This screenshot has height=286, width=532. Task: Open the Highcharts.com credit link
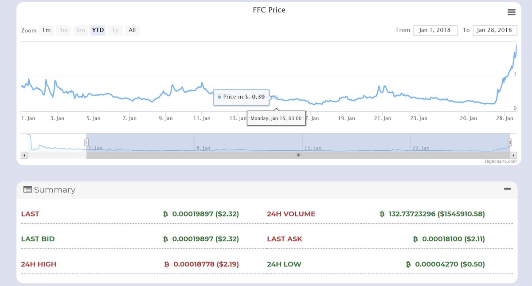(x=501, y=161)
